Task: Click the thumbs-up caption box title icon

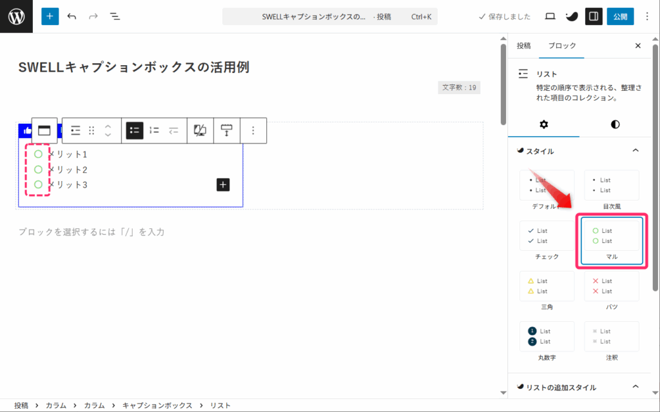Action: pyautogui.click(x=26, y=131)
